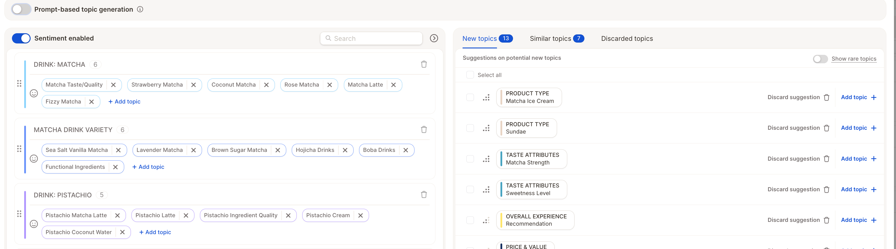The image size is (896, 249).
Task: Remove the Fizzy Matcha topic chip
Action: pos(92,101)
